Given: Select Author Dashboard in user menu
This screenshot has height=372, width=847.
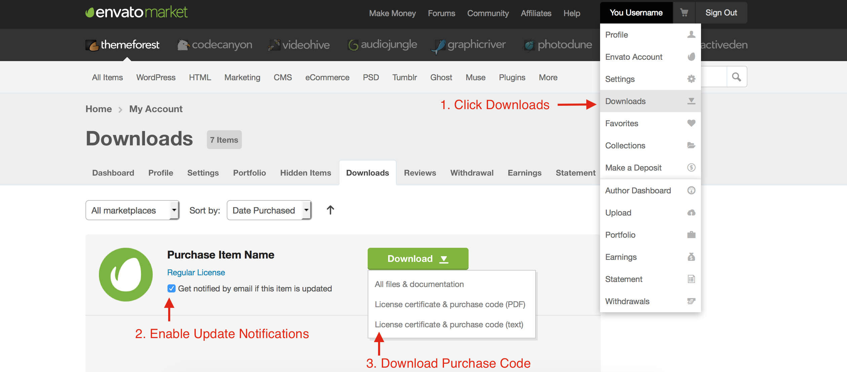Looking at the screenshot, I should [650, 190].
